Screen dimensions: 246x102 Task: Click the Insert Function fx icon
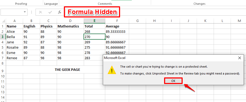click(x=60, y=12)
